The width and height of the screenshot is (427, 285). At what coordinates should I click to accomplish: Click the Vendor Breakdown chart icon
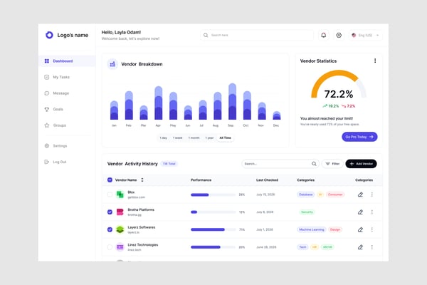112,64
